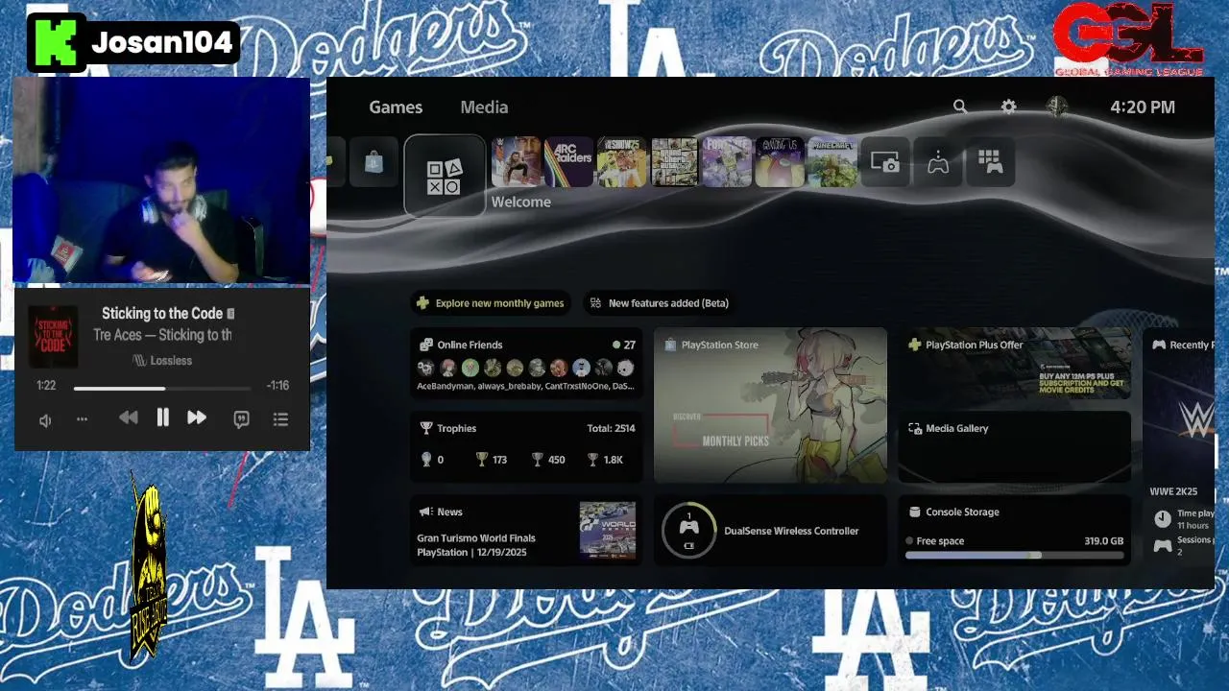Click the silver trophy icon showing 450
This screenshot has height=691, width=1229.
click(538, 460)
